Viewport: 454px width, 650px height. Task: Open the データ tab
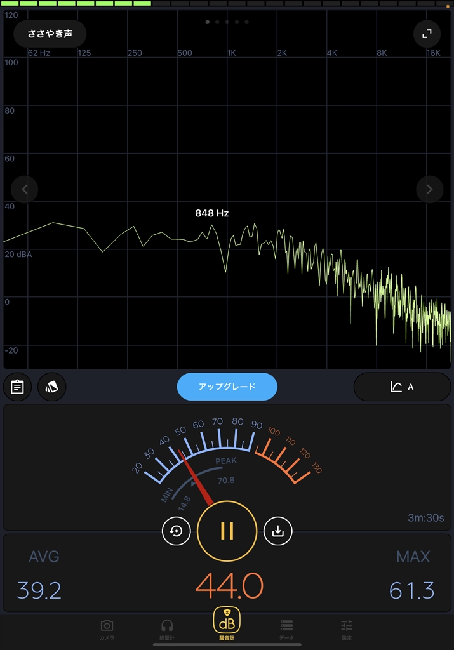(x=286, y=630)
